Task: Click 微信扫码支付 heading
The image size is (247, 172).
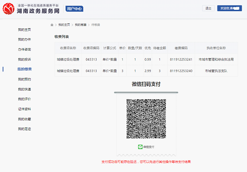Action: (x=146, y=84)
